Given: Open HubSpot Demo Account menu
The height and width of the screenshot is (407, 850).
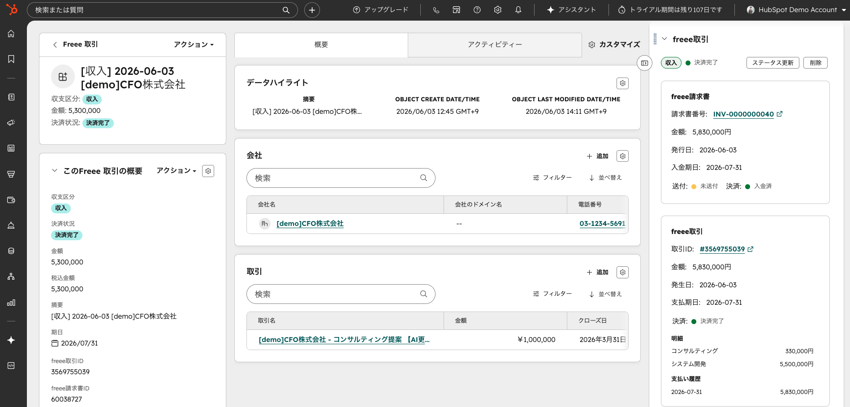Looking at the screenshot, I should pos(796,10).
